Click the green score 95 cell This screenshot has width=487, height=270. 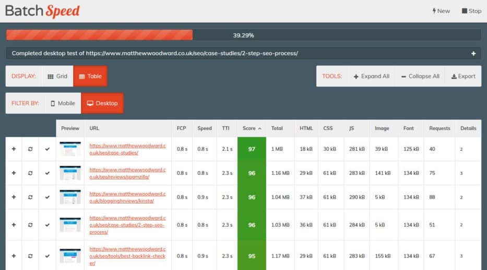[x=252, y=256]
